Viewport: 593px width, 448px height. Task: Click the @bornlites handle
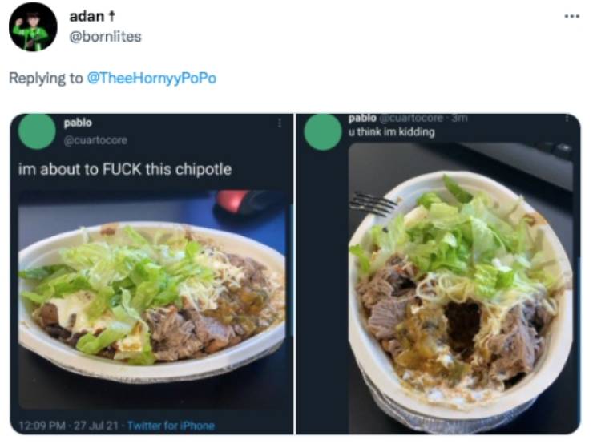coord(106,37)
